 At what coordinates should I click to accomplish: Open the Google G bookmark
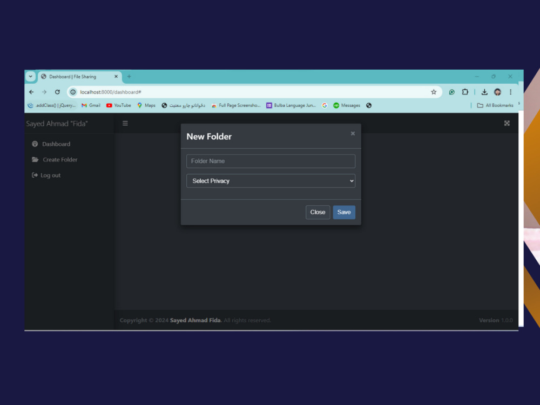pos(325,105)
